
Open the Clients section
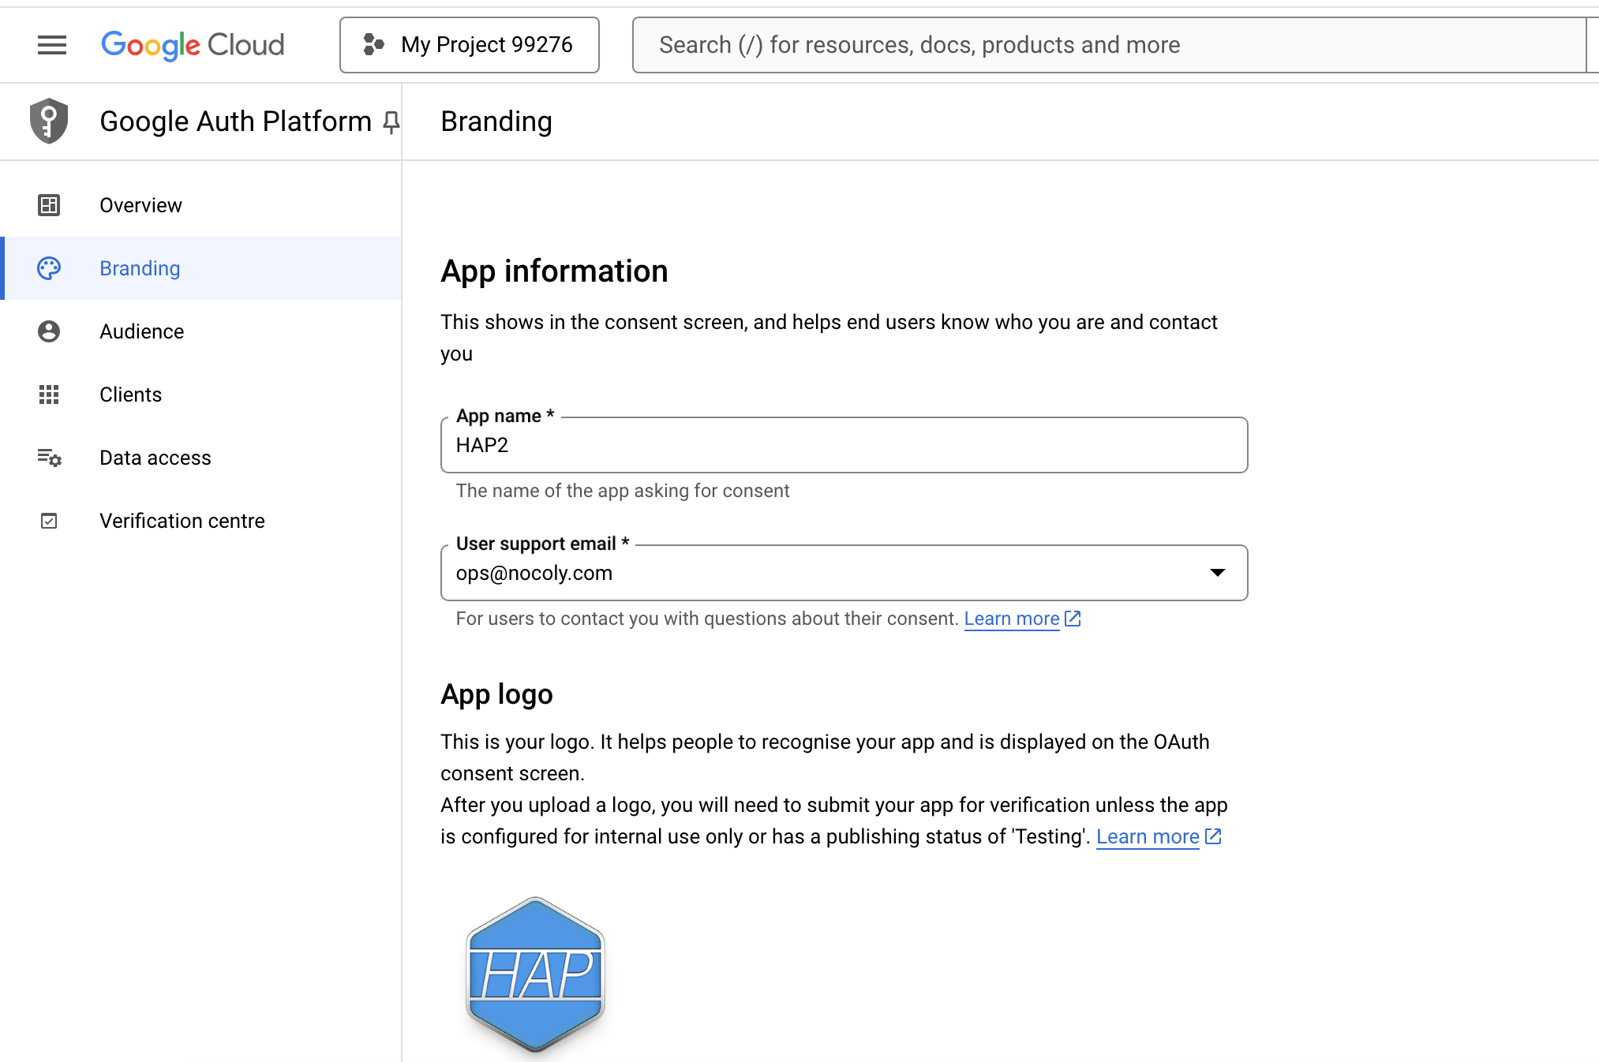[x=201, y=395]
